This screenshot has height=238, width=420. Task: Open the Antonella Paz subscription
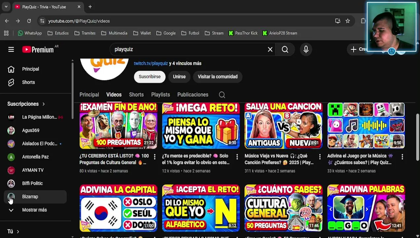tap(36, 157)
